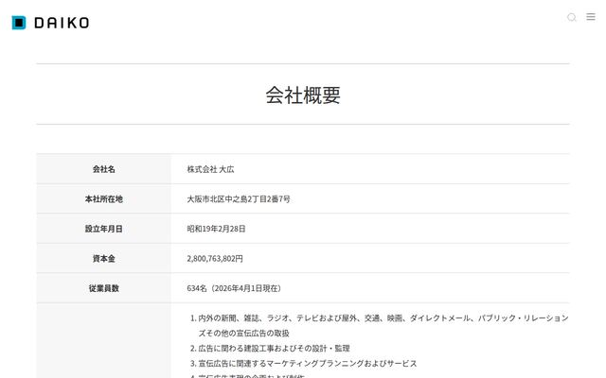Viewport: 606px width, 378px height.
Task: Select the 本社所在地 row label
Action: pos(103,199)
